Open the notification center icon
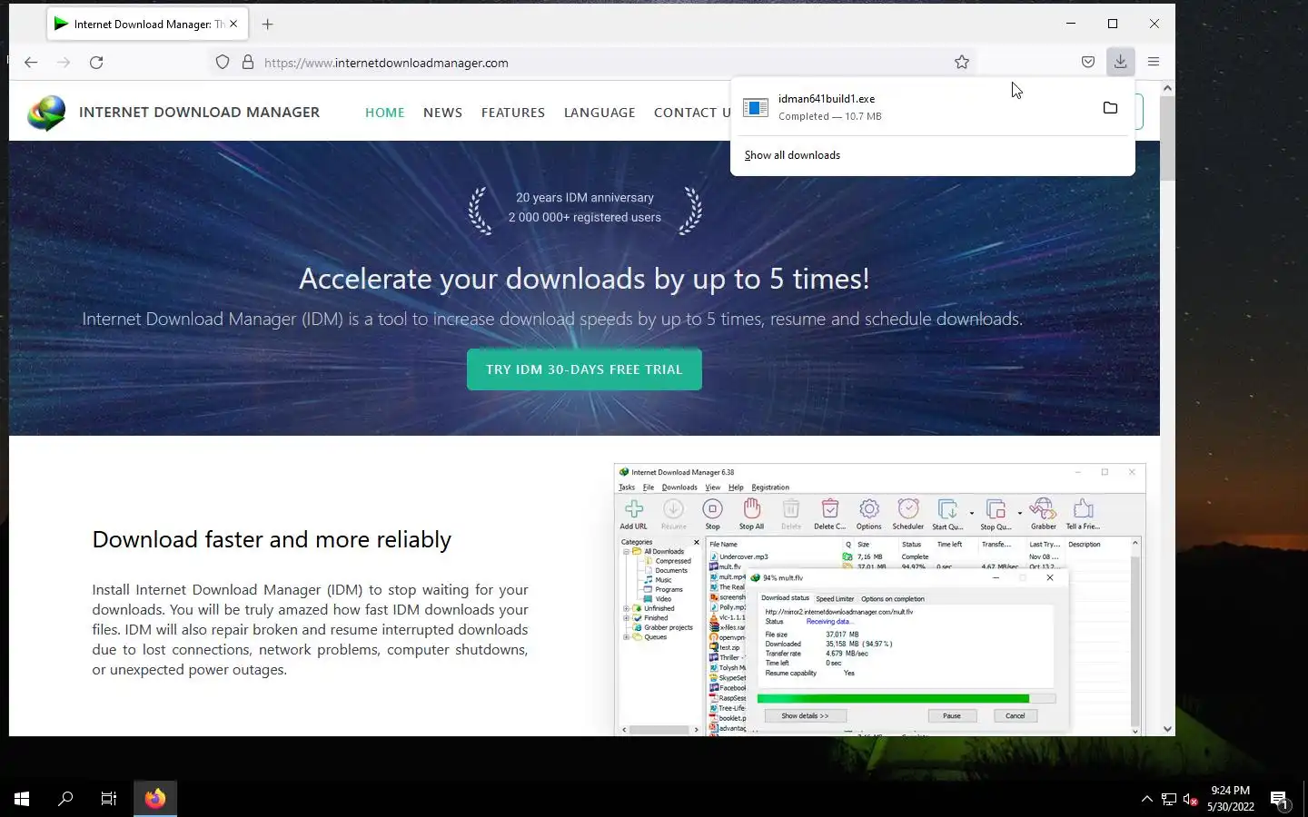Image resolution: width=1308 pixels, height=817 pixels. tap(1280, 800)
